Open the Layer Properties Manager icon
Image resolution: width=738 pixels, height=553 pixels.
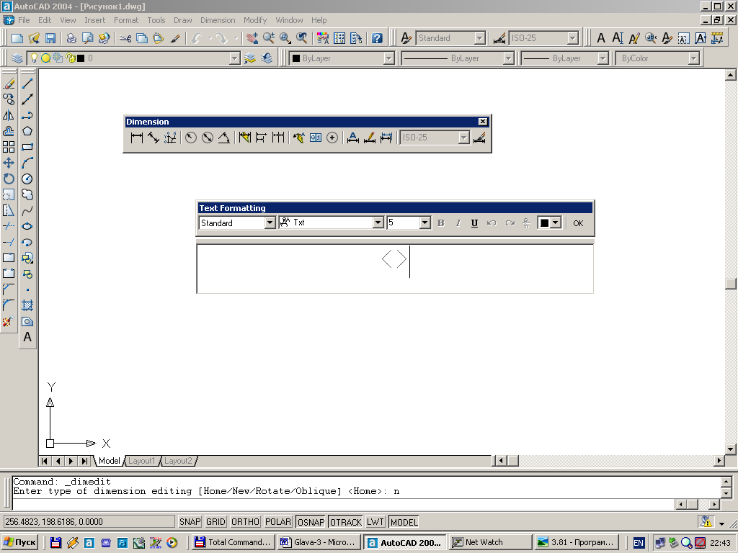pyautogui.click(x=17, y=58)
